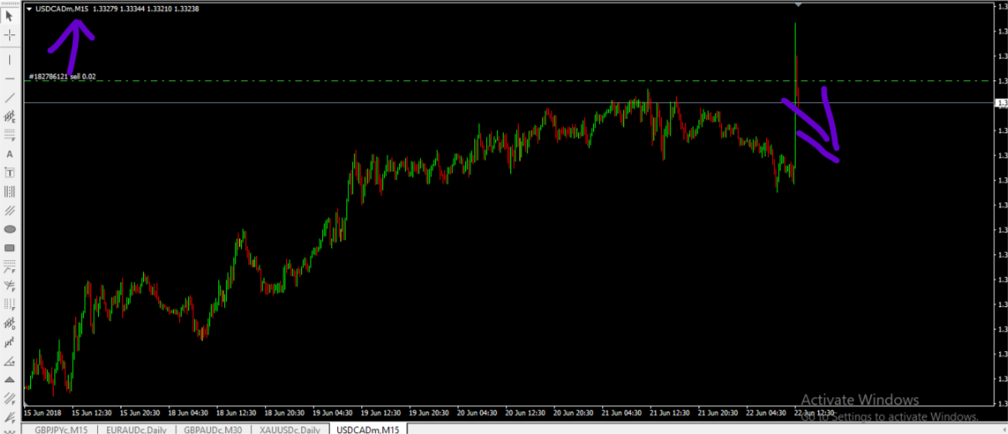The height and width of the screenshot is (434, 1008).
Task: Draw with the Rectangle shape tool
Action: coord(10,248)
